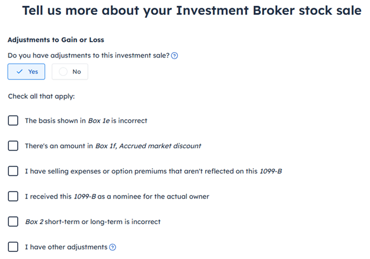Click the 'I have other adjustments' label text
The height and width of the screenshot is (259, 370).
66,247
